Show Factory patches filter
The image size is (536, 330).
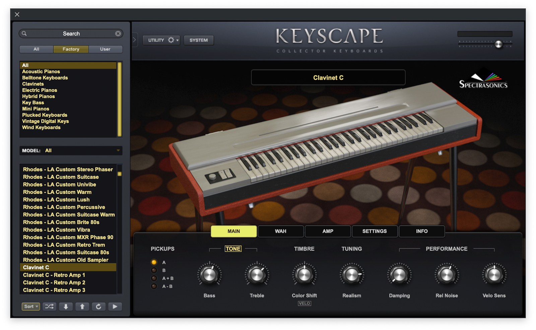(x=71, y=49)
